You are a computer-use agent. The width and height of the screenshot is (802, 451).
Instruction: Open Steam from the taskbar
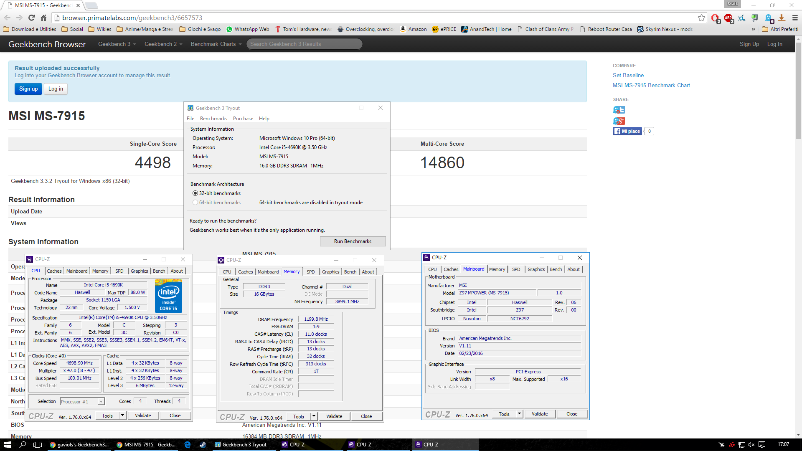[x=203, y=445]
